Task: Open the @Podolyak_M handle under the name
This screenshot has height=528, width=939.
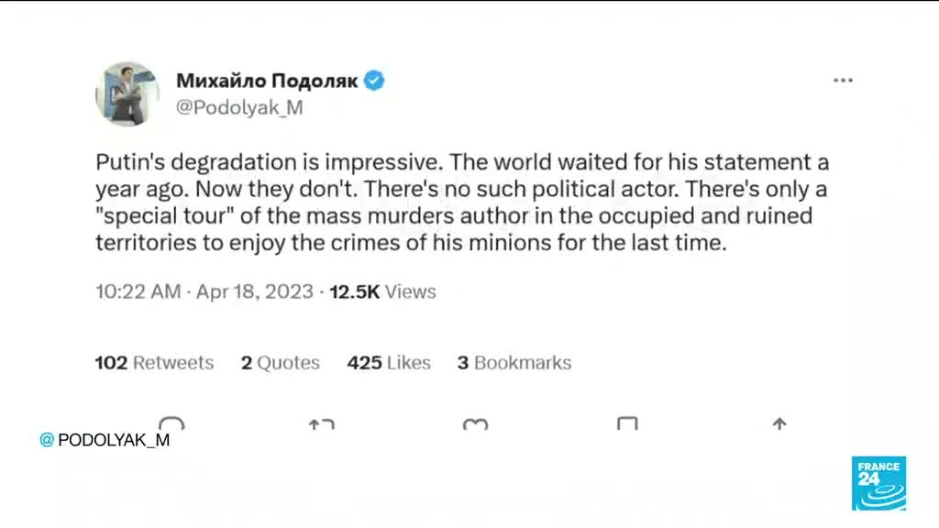Action: coord(238,107)
